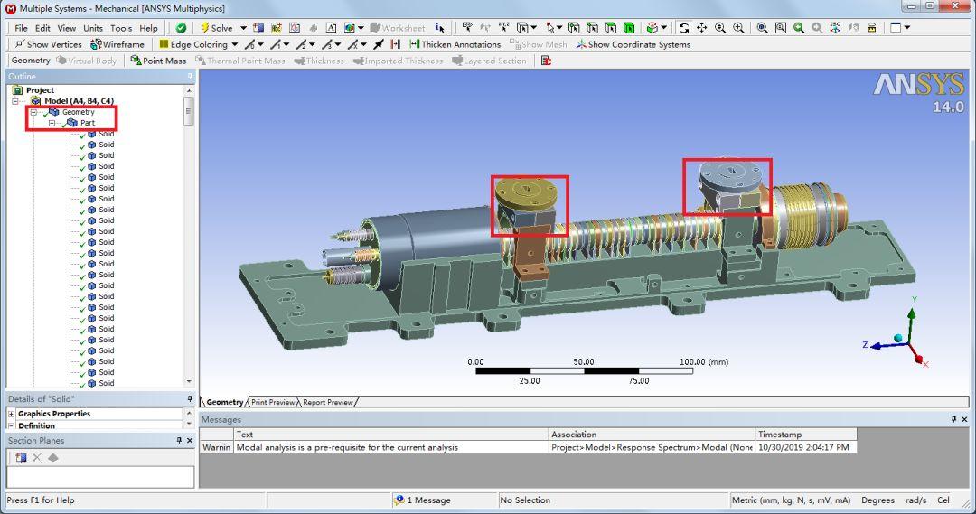Select the Rotate view tool
Image resolution: width=976 pixels, height=514 pixels.
pos(684,28)
